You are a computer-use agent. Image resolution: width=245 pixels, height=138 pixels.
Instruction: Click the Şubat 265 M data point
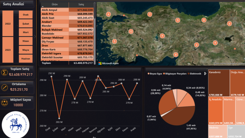point(59,118)
